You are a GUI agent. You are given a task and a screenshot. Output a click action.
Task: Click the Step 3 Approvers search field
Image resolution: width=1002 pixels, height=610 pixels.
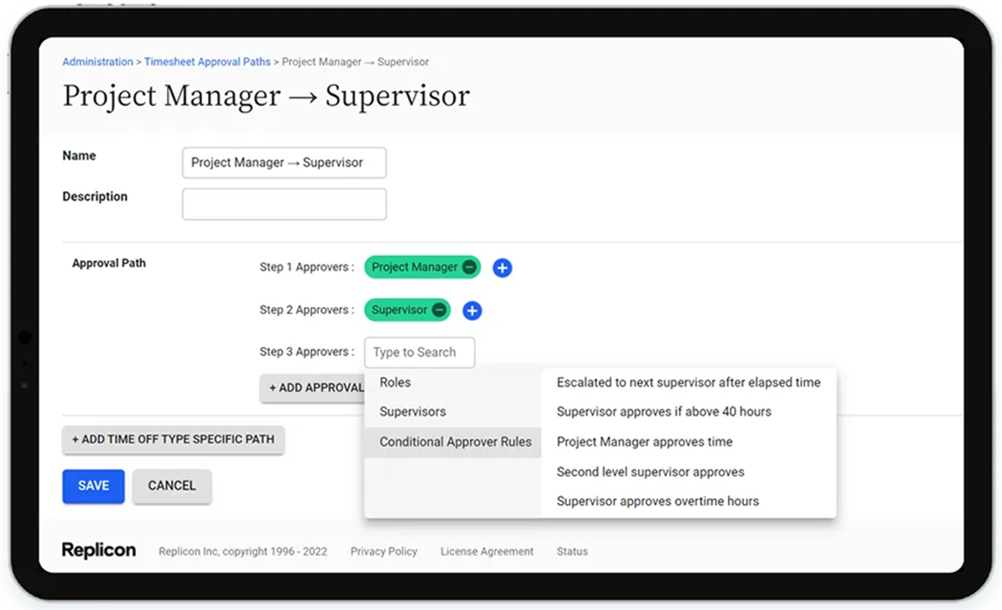tap(419, 352)
